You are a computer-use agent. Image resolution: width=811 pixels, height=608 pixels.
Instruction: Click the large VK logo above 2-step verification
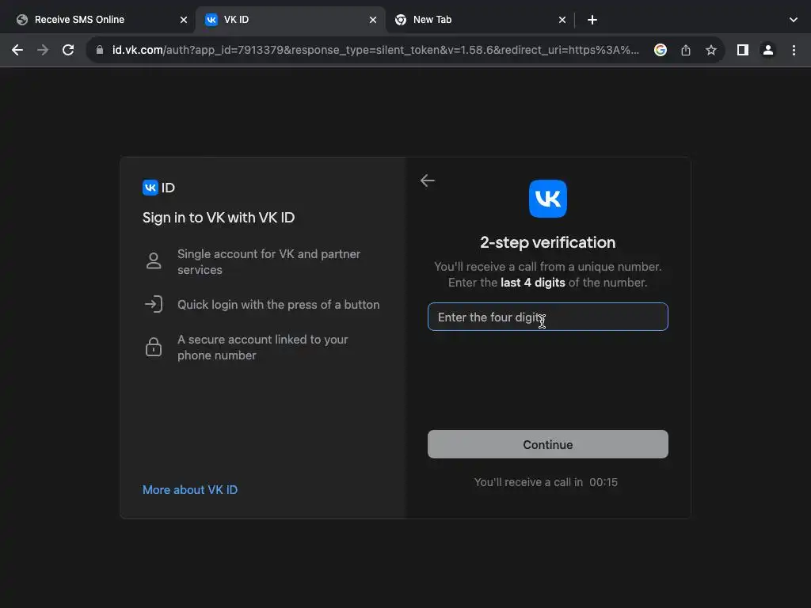click(x=548, y=199)
